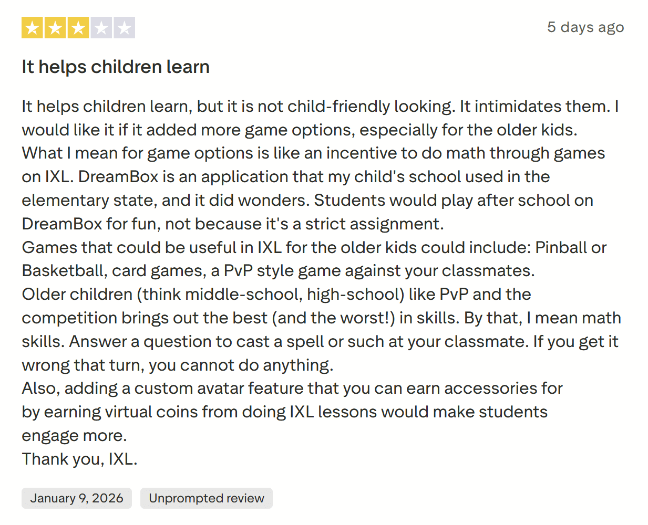Click the 'Unprompted review' label
This screenshot has height=525, width=648.
pos(206,498)
